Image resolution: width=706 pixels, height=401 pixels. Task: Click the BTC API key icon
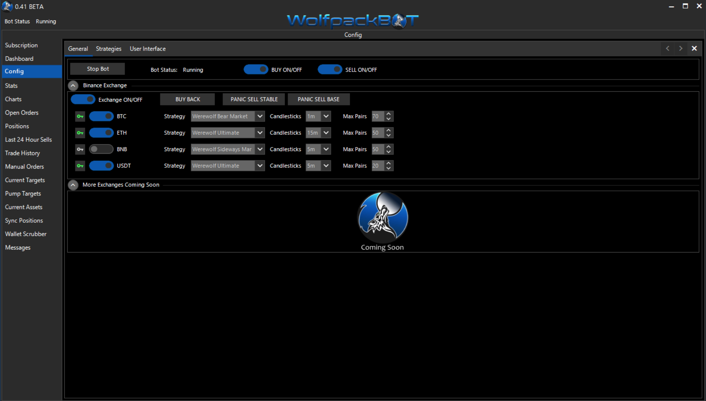click(80, 117)
